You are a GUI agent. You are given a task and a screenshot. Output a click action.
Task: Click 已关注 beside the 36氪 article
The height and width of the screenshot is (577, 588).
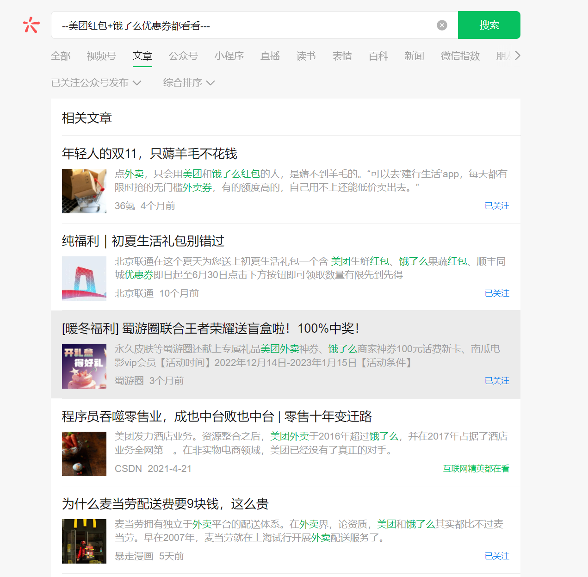click(497, 206)
